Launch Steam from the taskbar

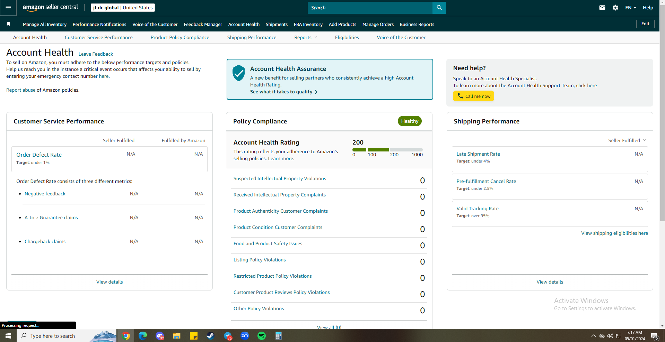(210, 336)
